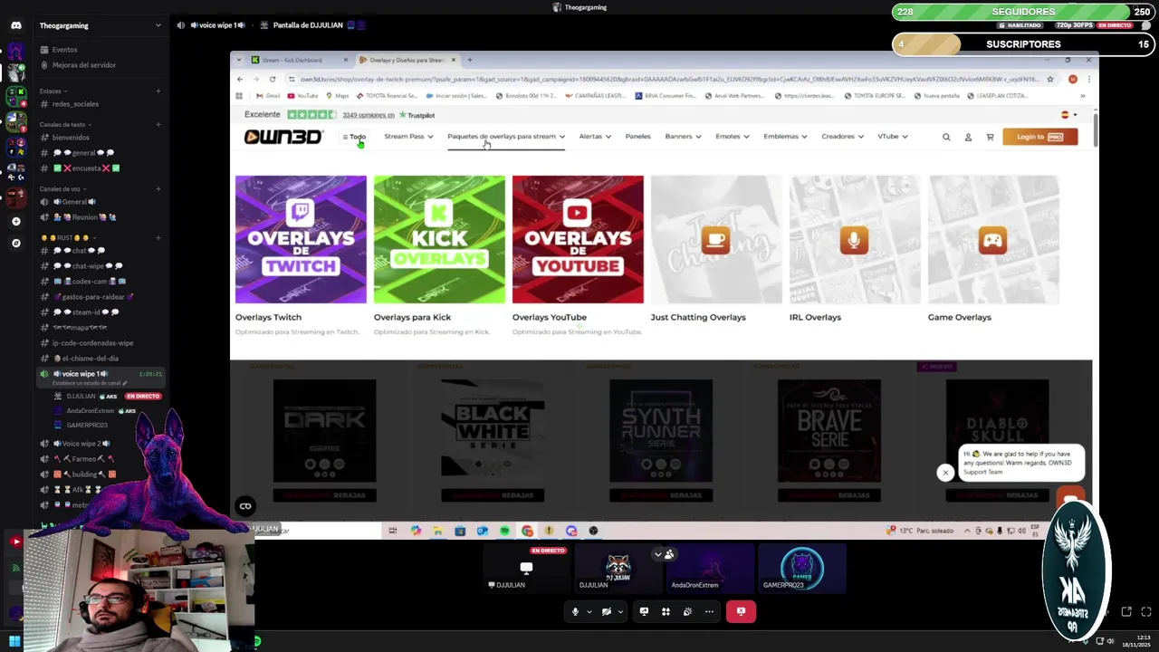This screenshot has width=1159, height=652.
Task: Open camera options dropdown arrow
Action: [620, 611]
